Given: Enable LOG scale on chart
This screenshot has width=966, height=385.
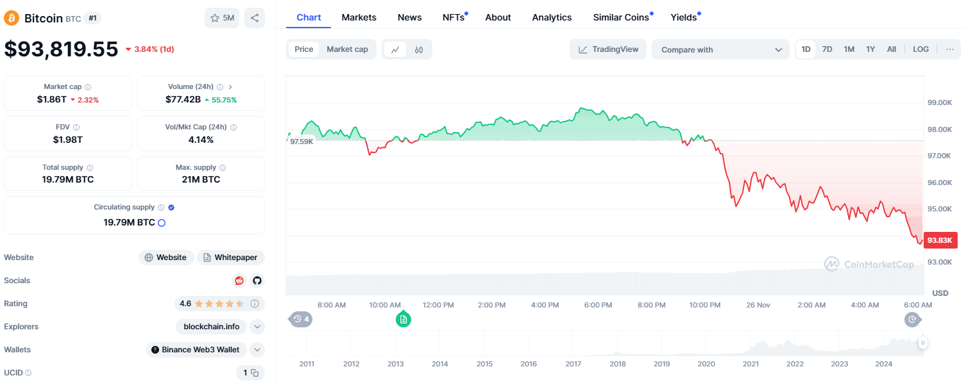Looking at the screenshot, I should [x=920, y=49].
